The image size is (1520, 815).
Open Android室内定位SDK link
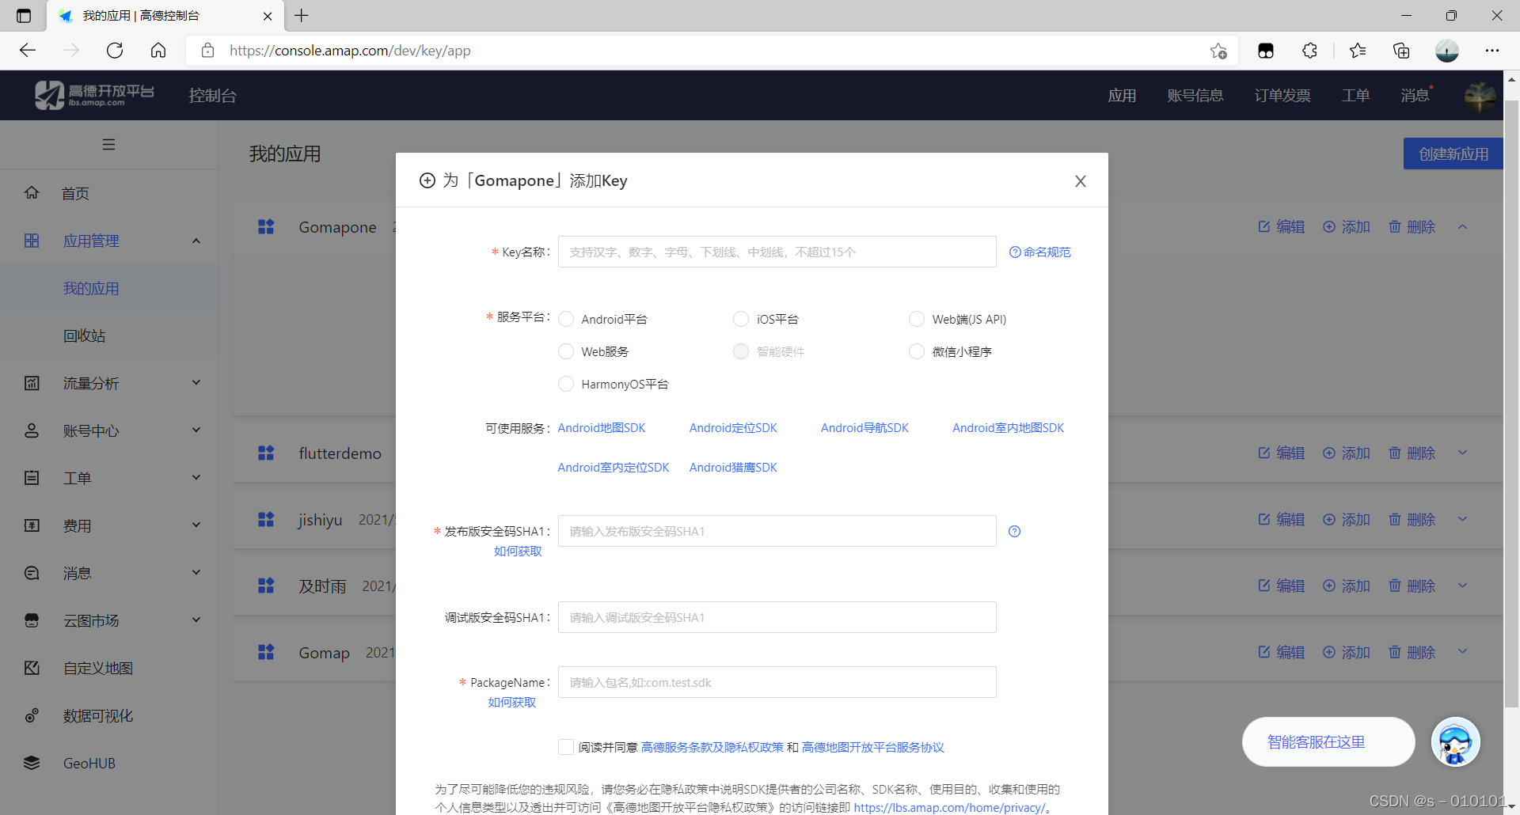point(614,468)
